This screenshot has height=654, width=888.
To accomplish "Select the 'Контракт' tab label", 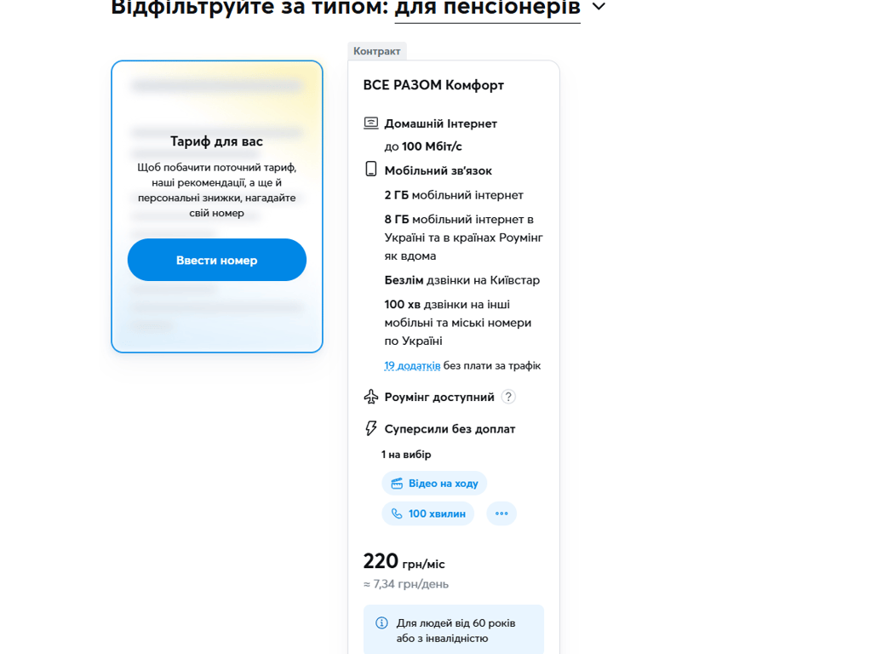I will point(377,51).
